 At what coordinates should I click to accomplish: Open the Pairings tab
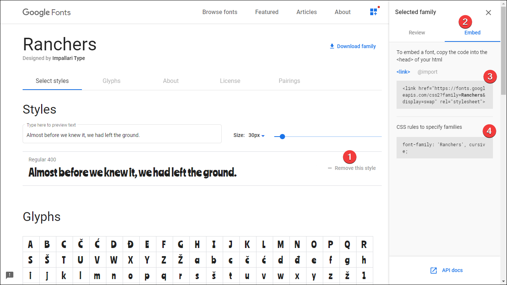[289, 81]
